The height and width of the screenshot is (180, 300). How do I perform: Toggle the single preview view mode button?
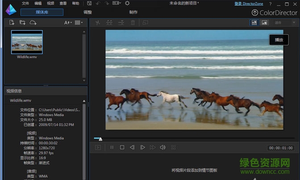264,22
